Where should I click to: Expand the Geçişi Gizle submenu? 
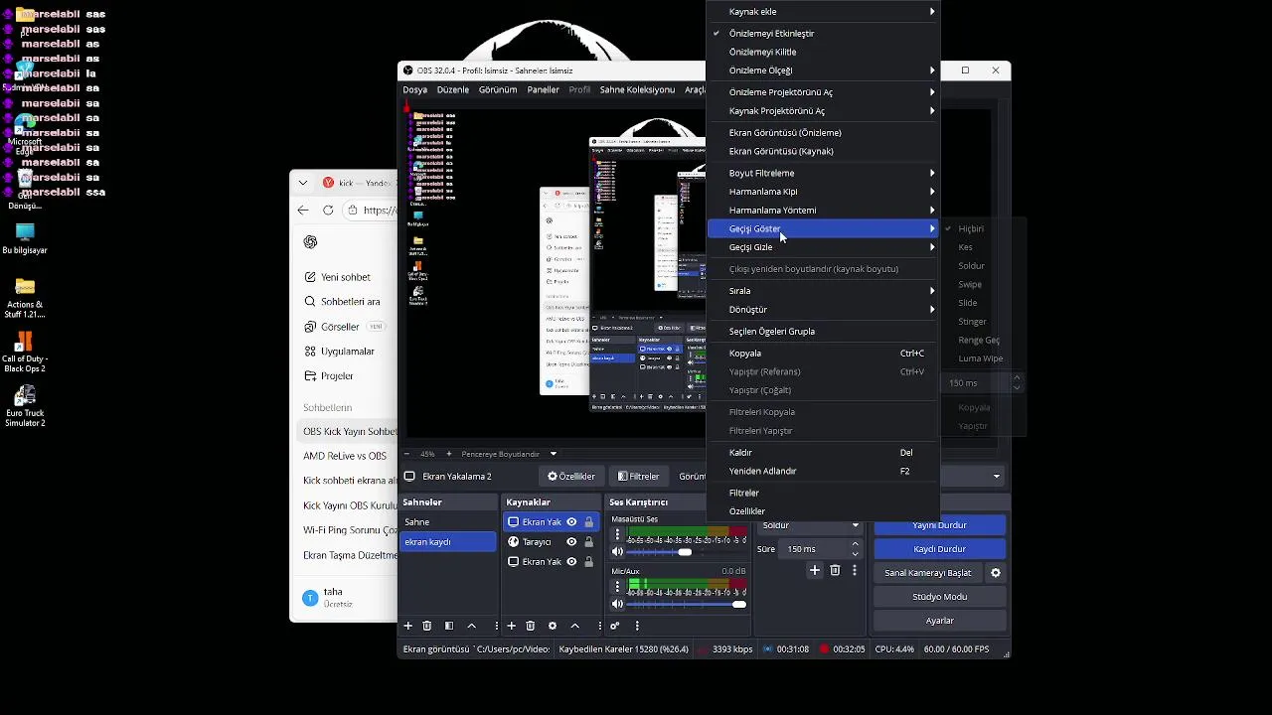[x=823, y=247]
